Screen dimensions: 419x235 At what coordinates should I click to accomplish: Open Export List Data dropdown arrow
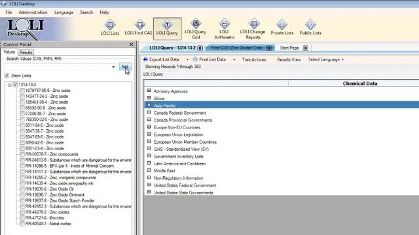[x=187, y=59]
